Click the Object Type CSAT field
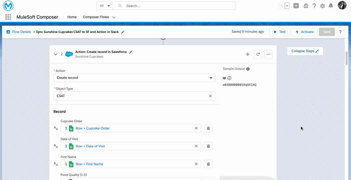 (x=135, y=96)
